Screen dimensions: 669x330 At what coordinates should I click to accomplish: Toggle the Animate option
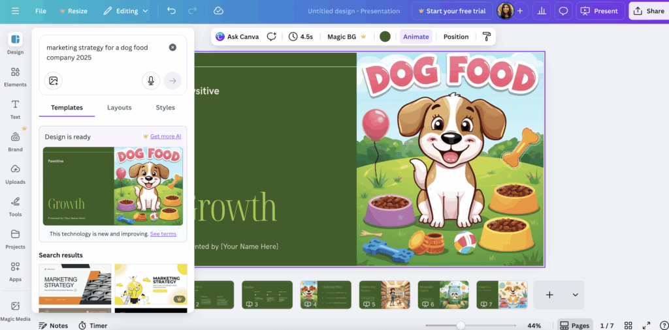point(416,37)
